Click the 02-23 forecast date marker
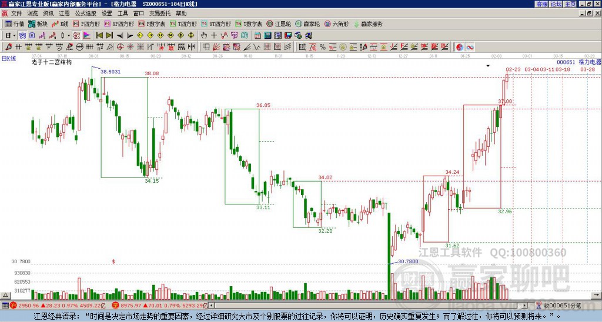The image size is (602, 322). tap(513, 69)
